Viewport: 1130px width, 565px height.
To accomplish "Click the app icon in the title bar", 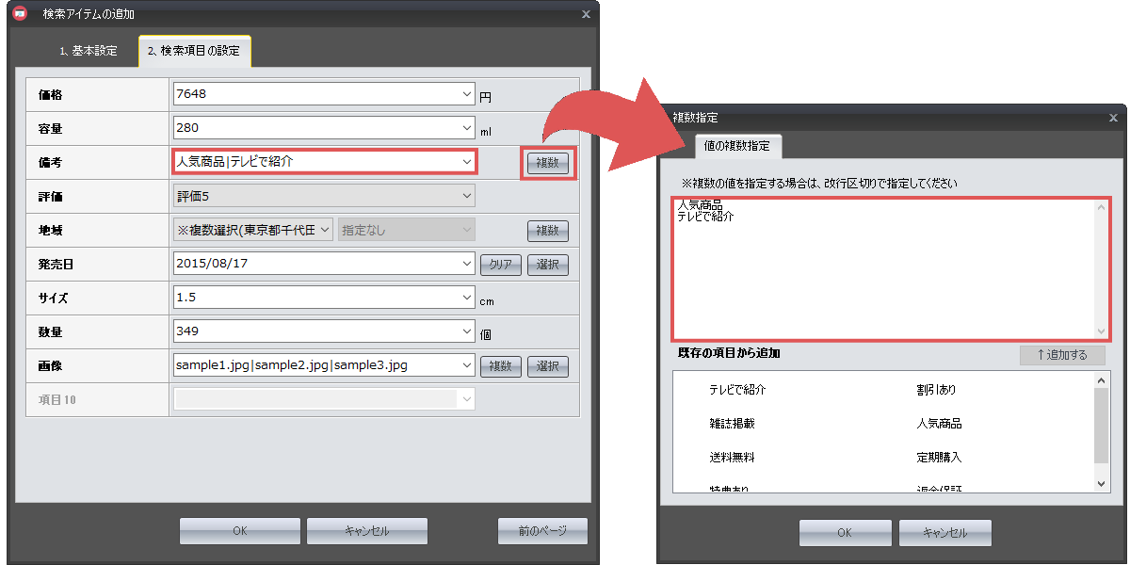I will click(18, 13).
